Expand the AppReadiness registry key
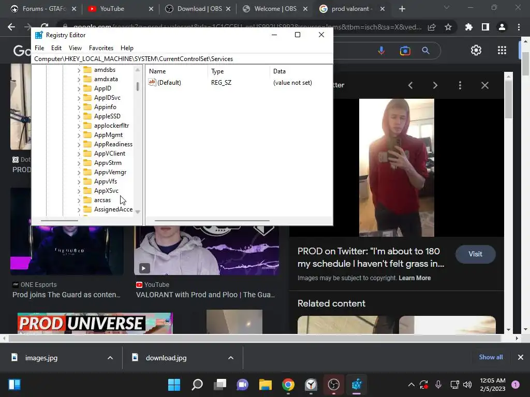The height and width of the screenshot is (397, 530). [x=79, y=145]
